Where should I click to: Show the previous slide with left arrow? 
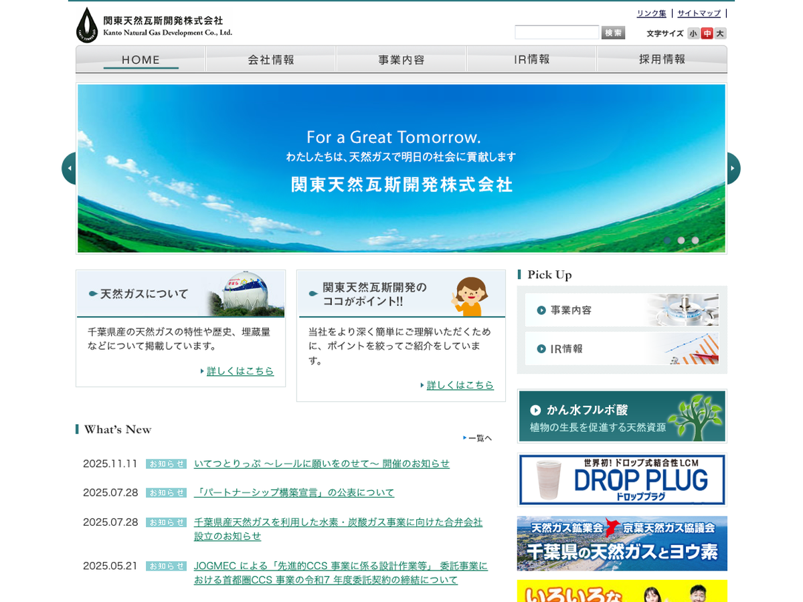[69, 169]
